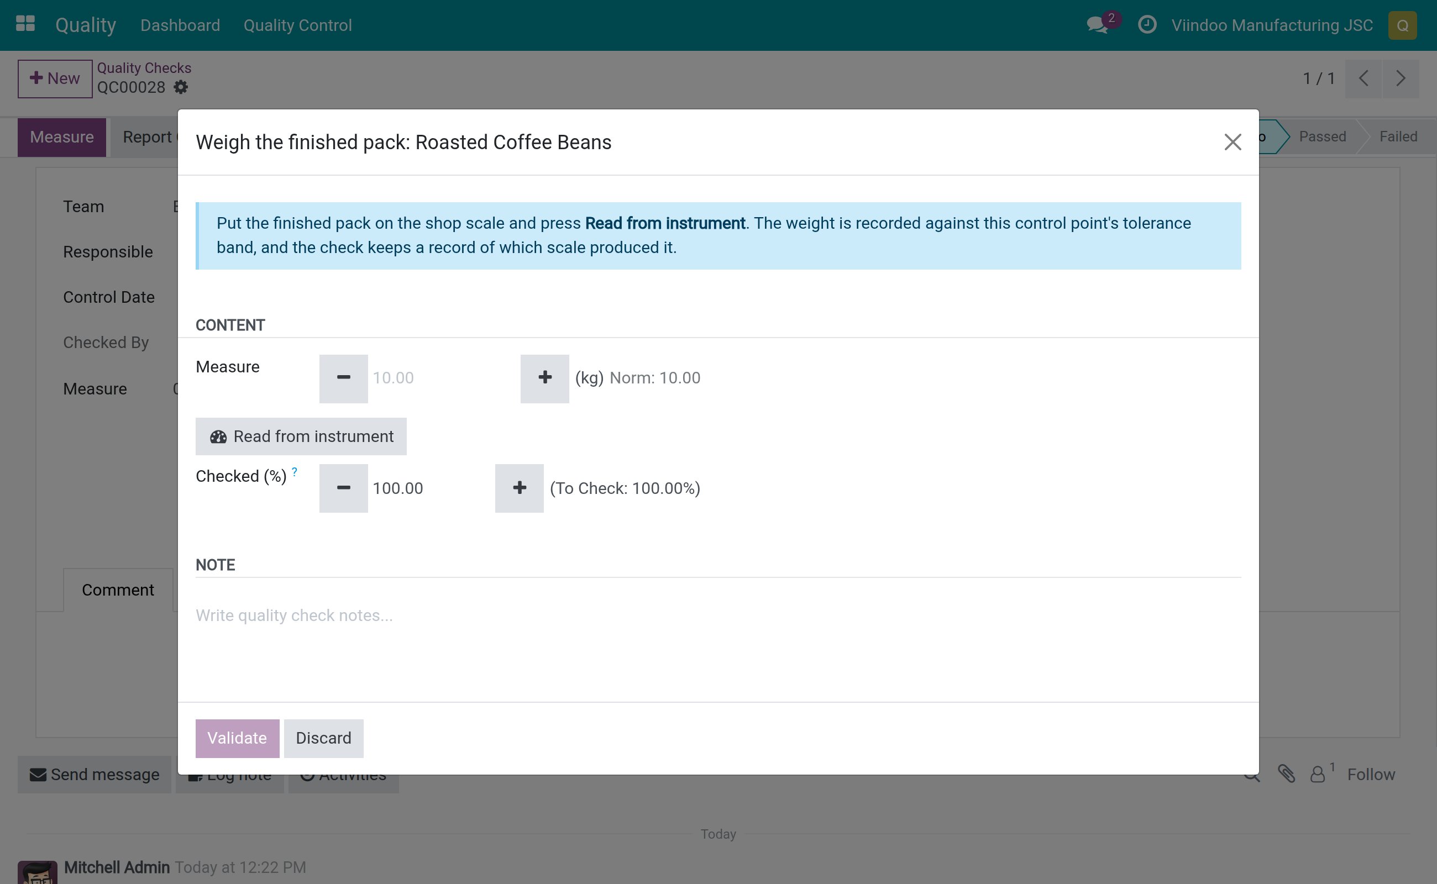Validate the quality check
This screenshot has width=1437, height=884.
[238, 738]
